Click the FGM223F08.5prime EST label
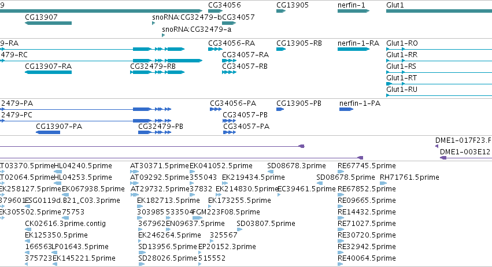This screenshot has width=492, height=267. 226,212
